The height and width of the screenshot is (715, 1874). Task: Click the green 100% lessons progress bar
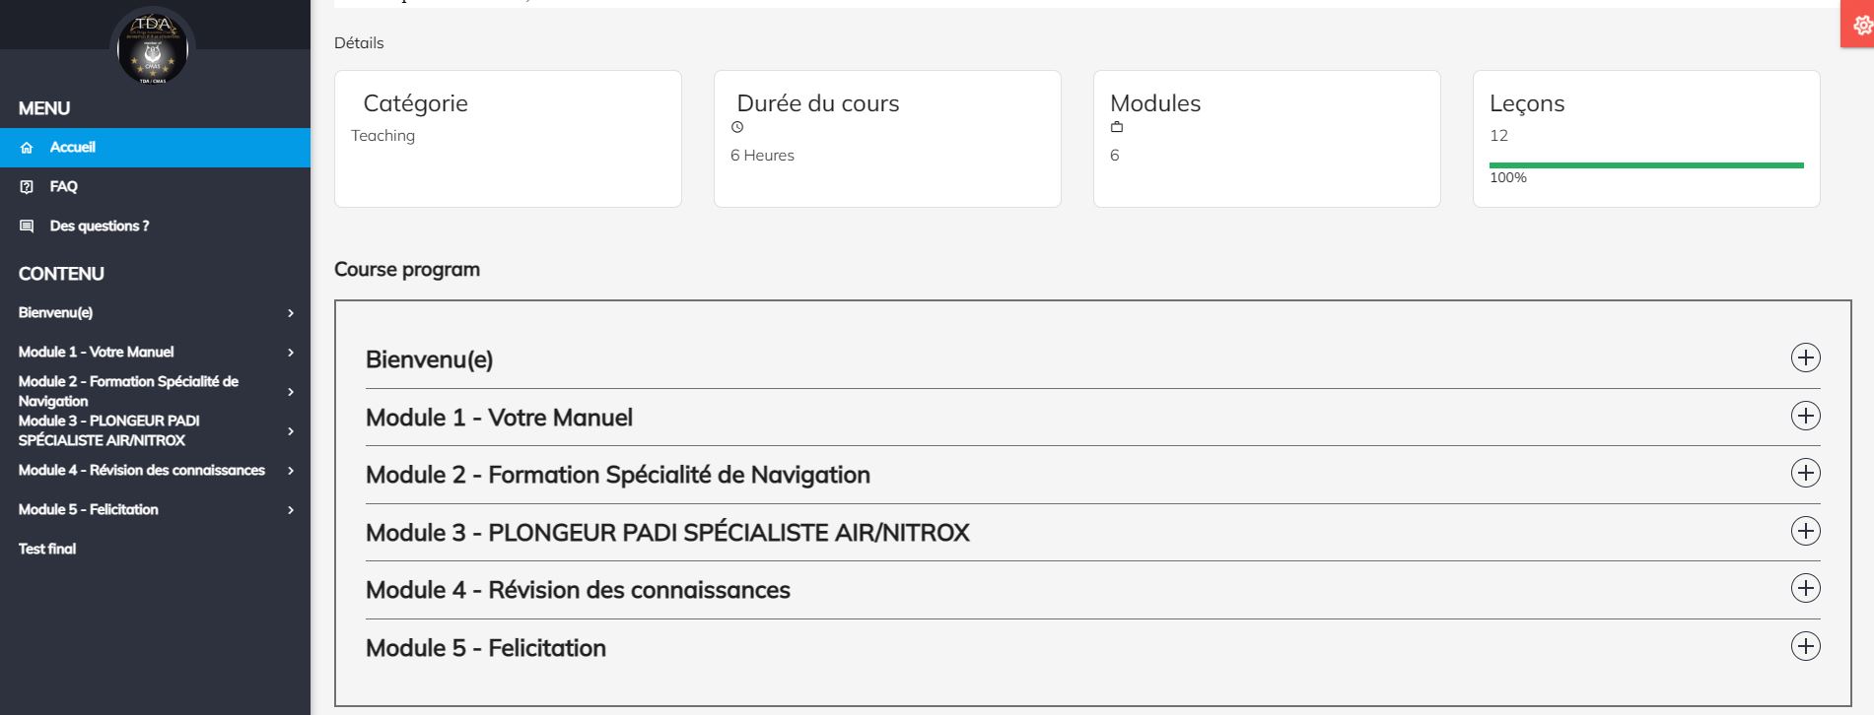[x=1646, y=164]
